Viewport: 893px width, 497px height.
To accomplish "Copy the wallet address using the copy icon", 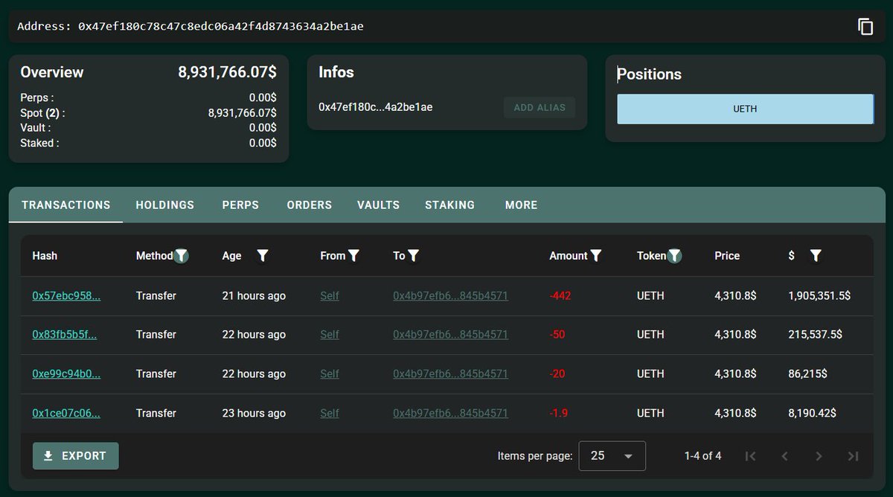I will point(865,27).
